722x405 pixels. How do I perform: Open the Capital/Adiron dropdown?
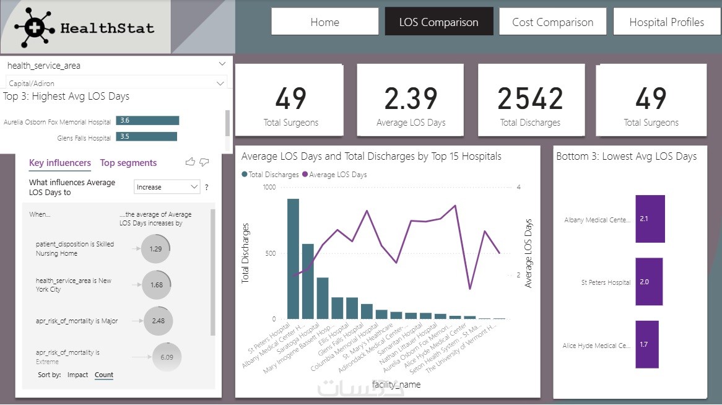117,84
